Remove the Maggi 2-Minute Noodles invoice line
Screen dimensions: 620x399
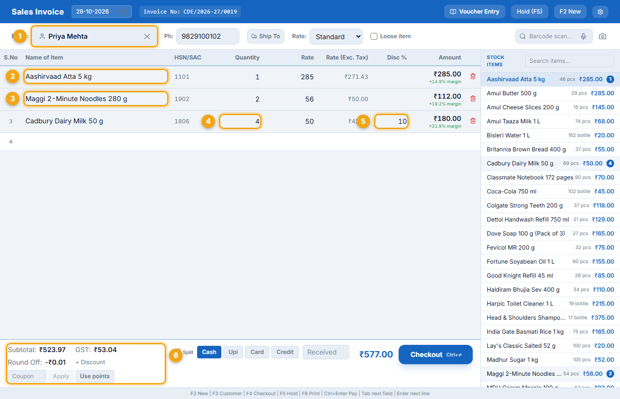point(473,99)
